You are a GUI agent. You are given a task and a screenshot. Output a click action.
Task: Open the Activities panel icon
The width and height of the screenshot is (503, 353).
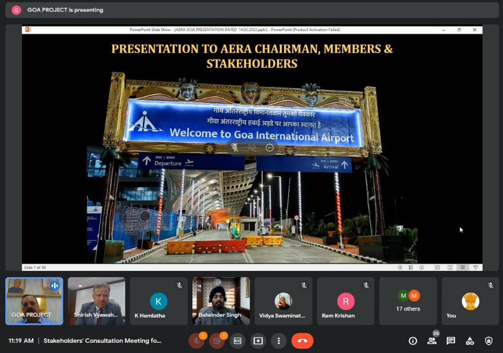point(470,341)
